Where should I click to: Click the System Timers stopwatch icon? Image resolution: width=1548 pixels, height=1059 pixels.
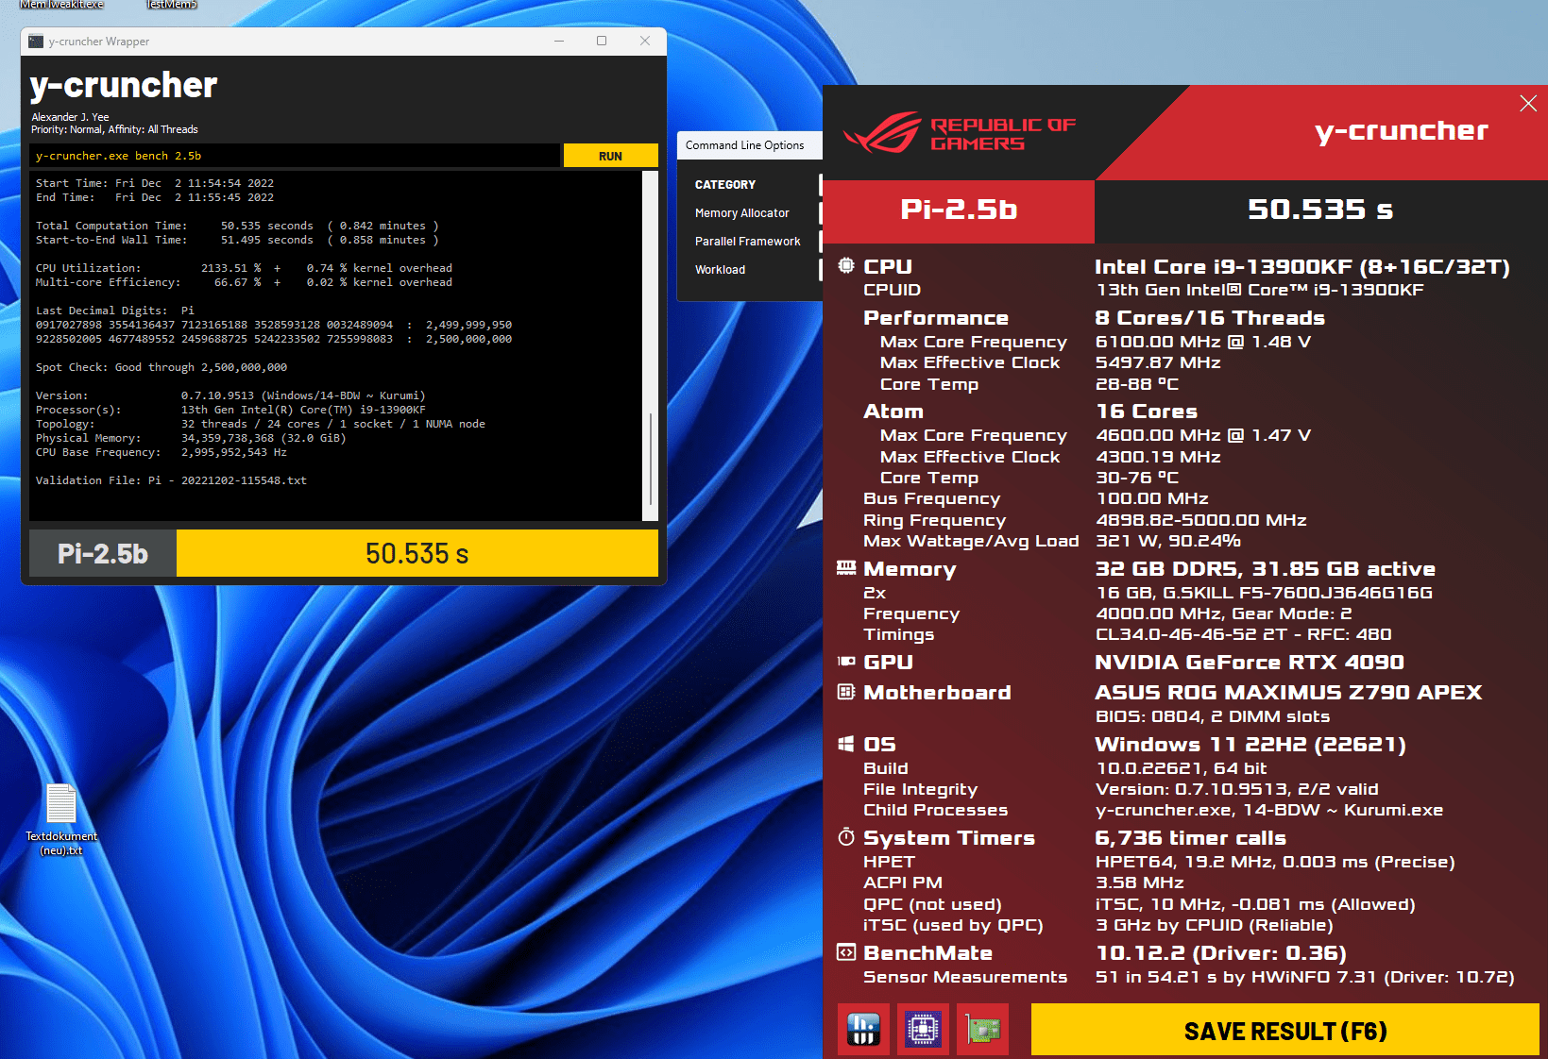coord(846,837)
